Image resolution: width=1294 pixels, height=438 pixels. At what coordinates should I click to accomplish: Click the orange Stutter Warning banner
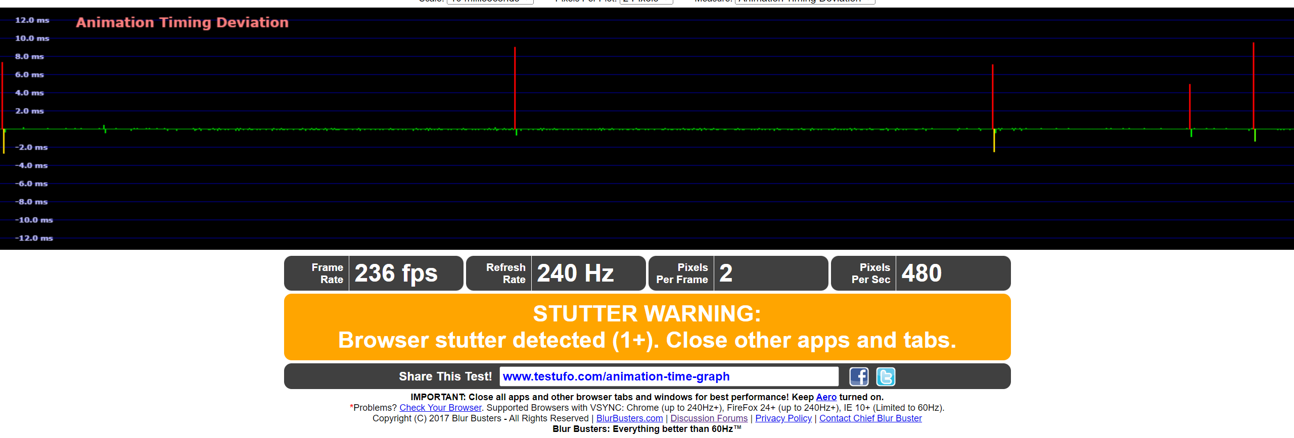coord(647,327)
